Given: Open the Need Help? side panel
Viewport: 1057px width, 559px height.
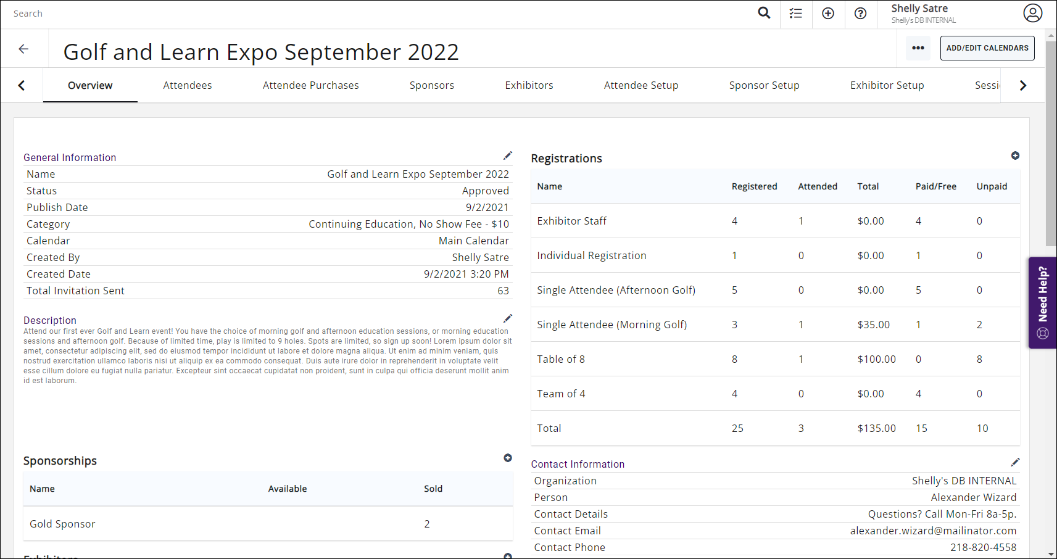Looking at the screenshot, I should click(x=1042, y=302).
